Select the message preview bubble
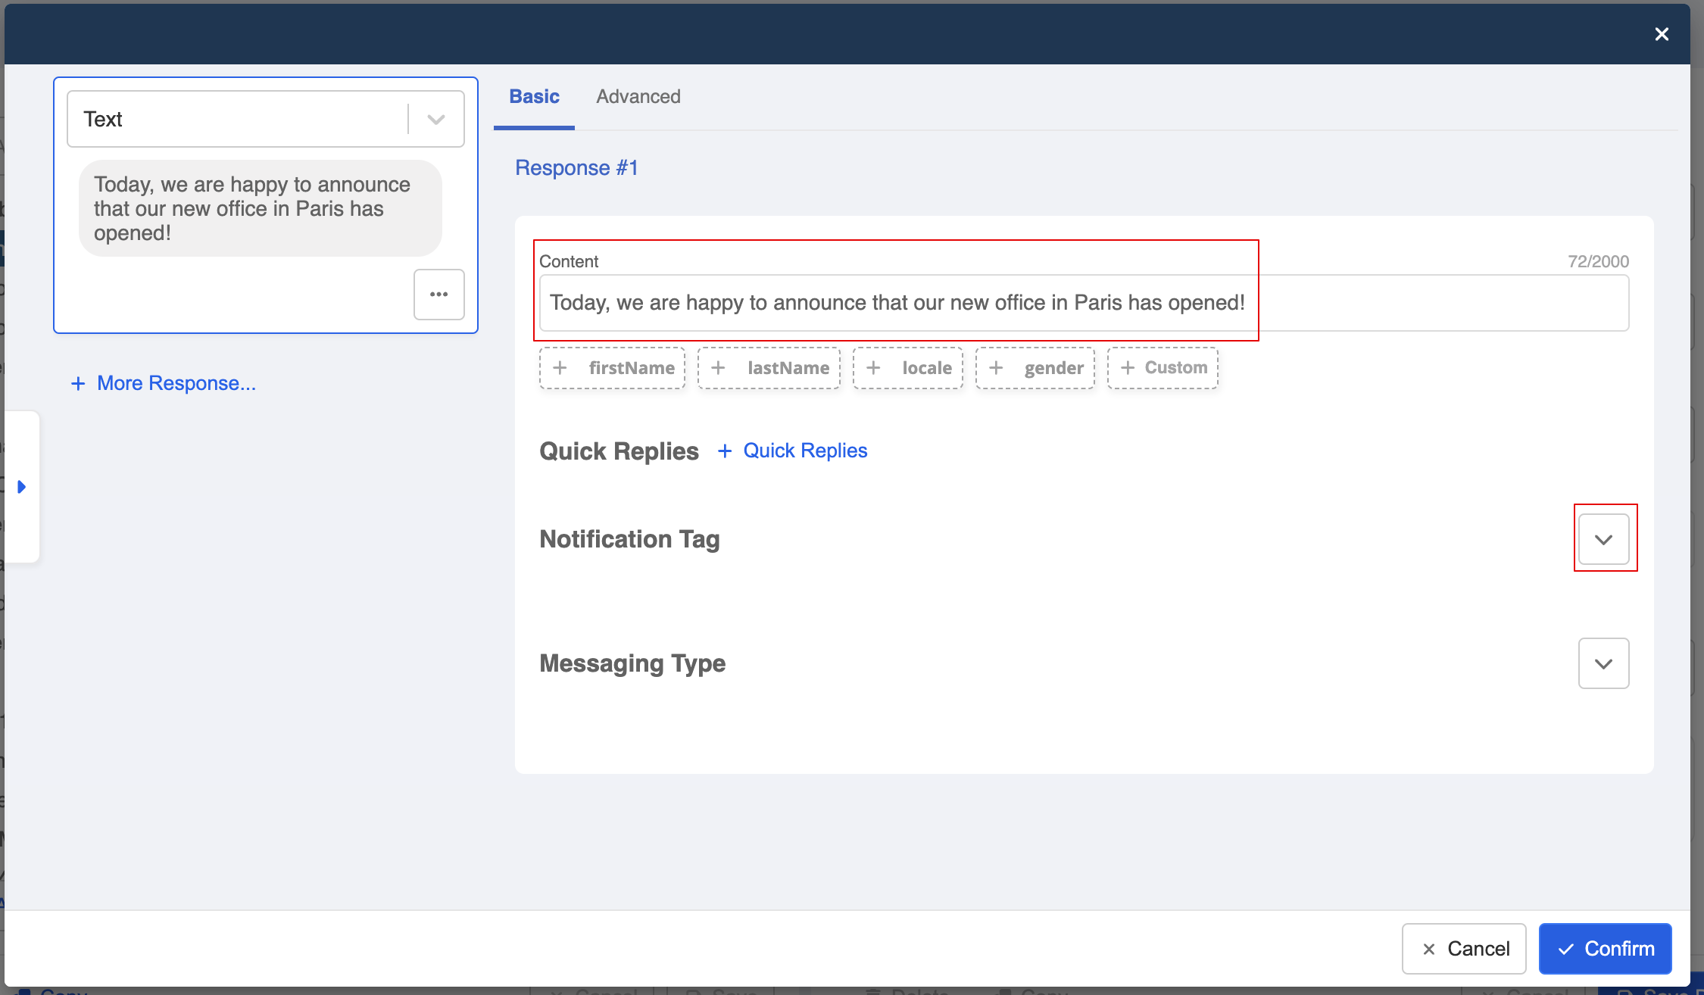Image resolution: width=1704 pixels, height=995 pixels. pyautogui.click(x=260, y=208)
